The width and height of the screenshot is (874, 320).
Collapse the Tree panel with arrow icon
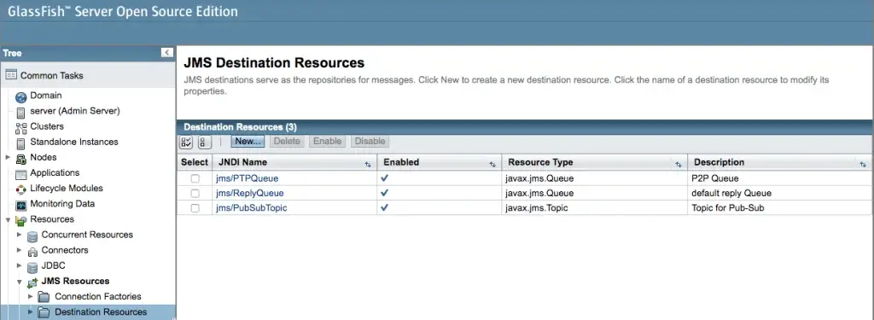tap(167, 52)
